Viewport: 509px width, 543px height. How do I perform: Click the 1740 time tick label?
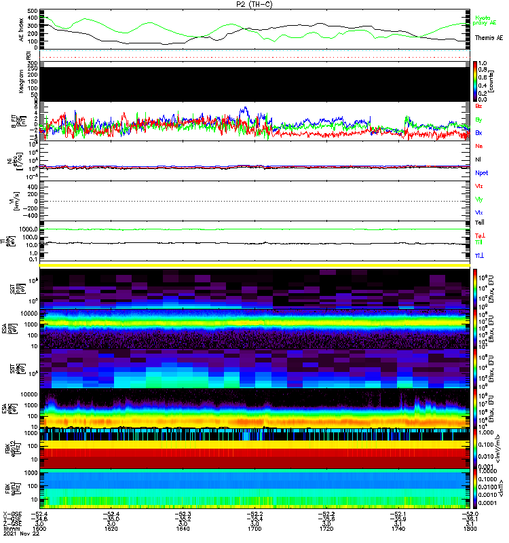[398, 529]
